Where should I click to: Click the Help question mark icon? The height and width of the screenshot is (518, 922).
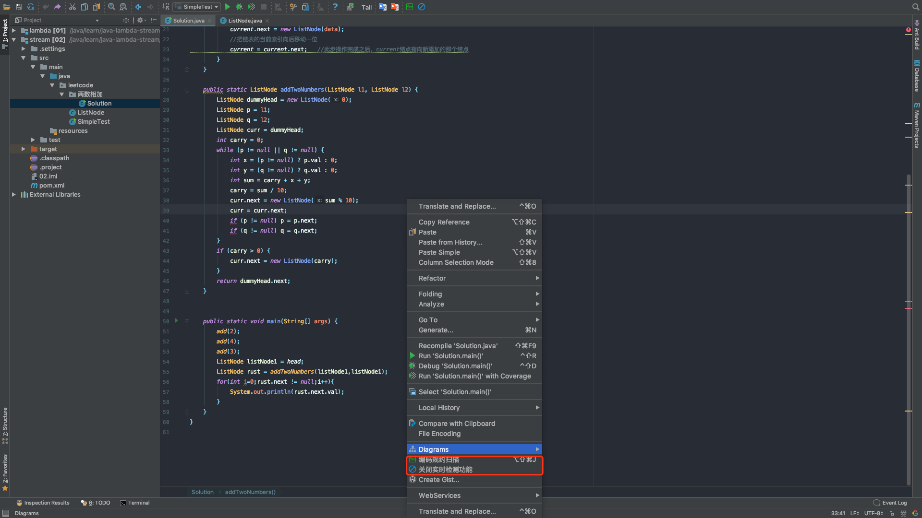pyautogui.click(x=335, y=7)
